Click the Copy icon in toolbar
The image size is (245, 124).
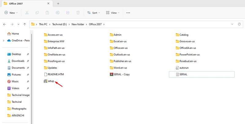pyautogui.click(x=37, y=13)
